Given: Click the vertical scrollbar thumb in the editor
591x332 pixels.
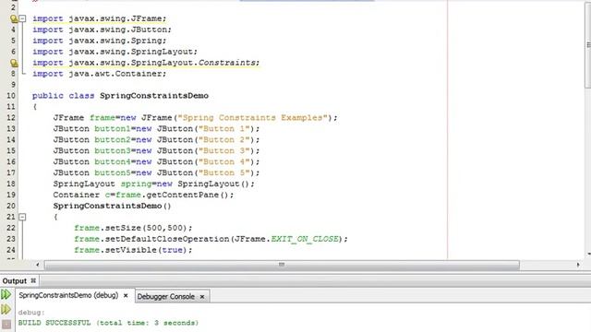Looking at the screenshot, I should click(x=588, y=45).
